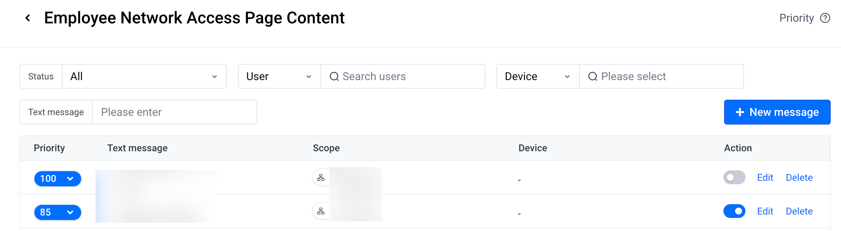Viewport: 841px width, 231px height.
Task: Click the organization icon in the first row scope
Action: pyautogui.click(x=321, y=178)
